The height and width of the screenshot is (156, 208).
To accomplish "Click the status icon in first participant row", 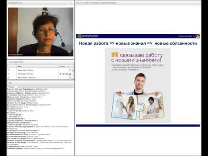I will pyautogui.click(x=70, y=70).
